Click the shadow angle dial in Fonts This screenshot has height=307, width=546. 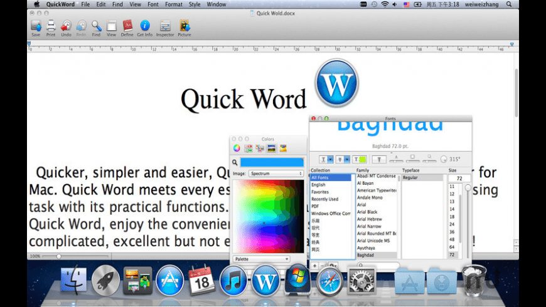[x=444, y=159]
